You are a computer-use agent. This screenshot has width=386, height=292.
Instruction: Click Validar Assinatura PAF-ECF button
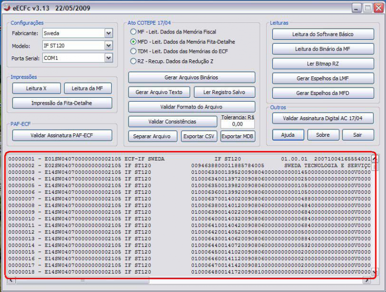coord(62,136)
